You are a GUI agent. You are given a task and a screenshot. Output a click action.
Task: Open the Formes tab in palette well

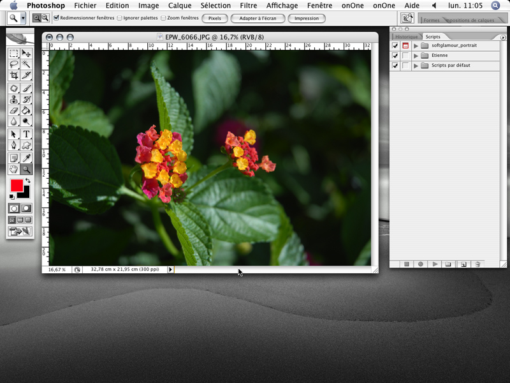pos(432,20)
